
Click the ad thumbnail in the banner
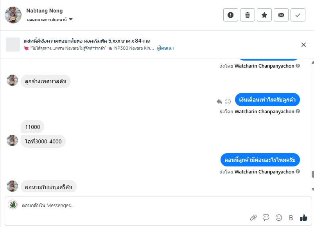pyautogui.click(x=13, y=45)
